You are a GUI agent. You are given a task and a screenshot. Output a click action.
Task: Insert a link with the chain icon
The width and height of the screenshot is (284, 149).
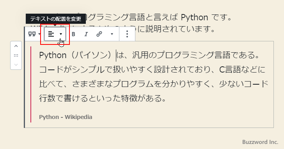pos(99,34)
